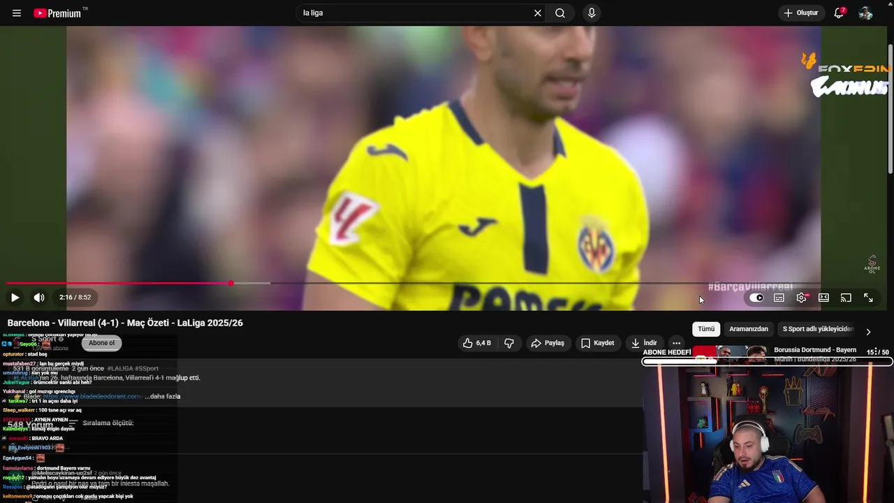Click the search magnifier button

point(560,13)
